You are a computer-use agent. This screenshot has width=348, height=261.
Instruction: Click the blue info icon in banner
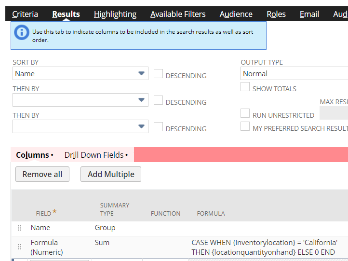pos(22,32)
